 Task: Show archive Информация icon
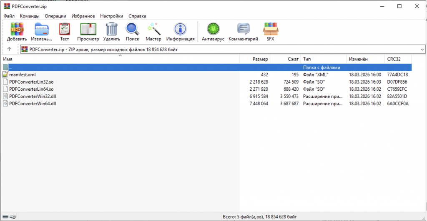coord(180,29)
